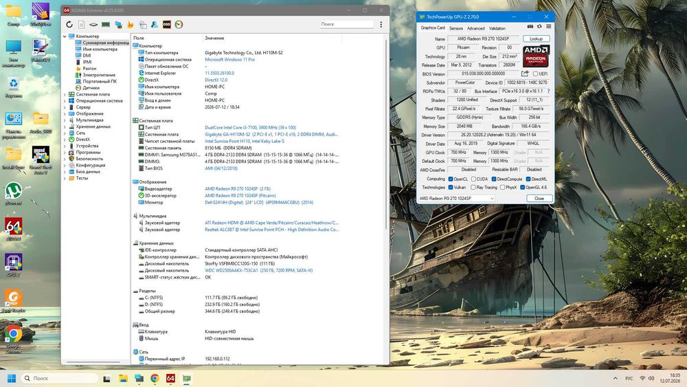Click the vertical scrollbar in AIDA64 details pane

click(386, 133)
